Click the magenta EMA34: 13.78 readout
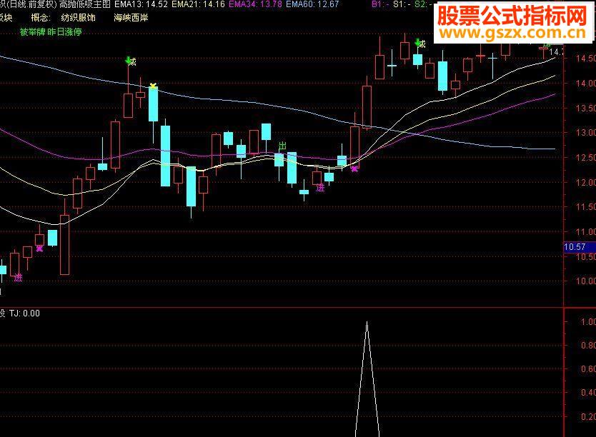Screen dimensions: 596x437 coord(255,4)
